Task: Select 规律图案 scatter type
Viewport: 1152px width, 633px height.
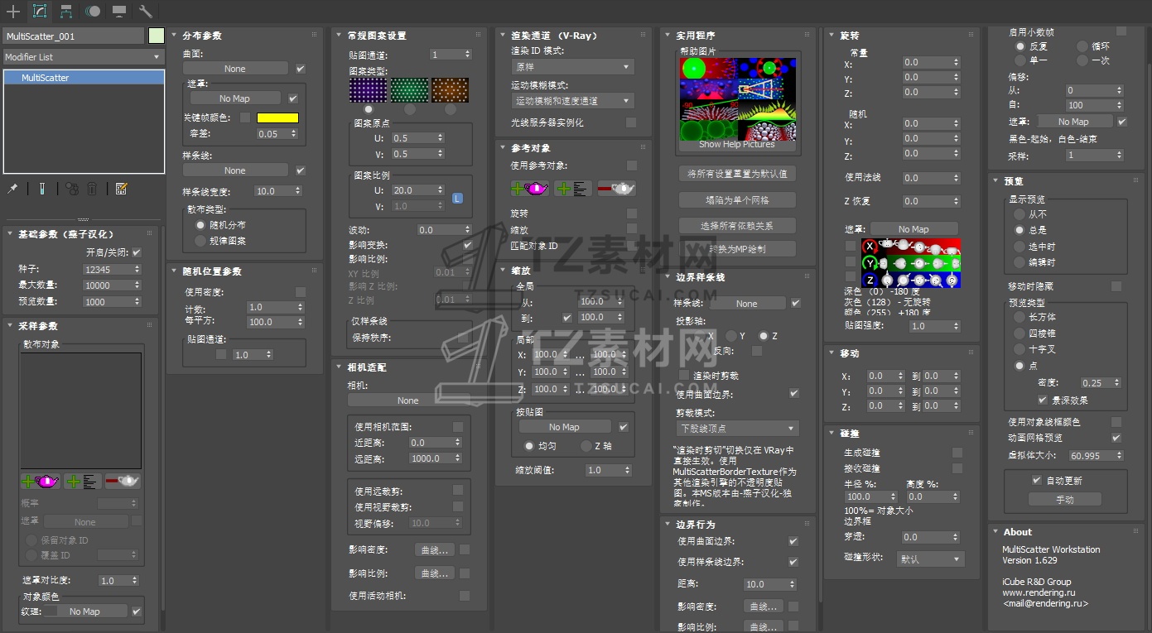Action: (x=200, y=241)
